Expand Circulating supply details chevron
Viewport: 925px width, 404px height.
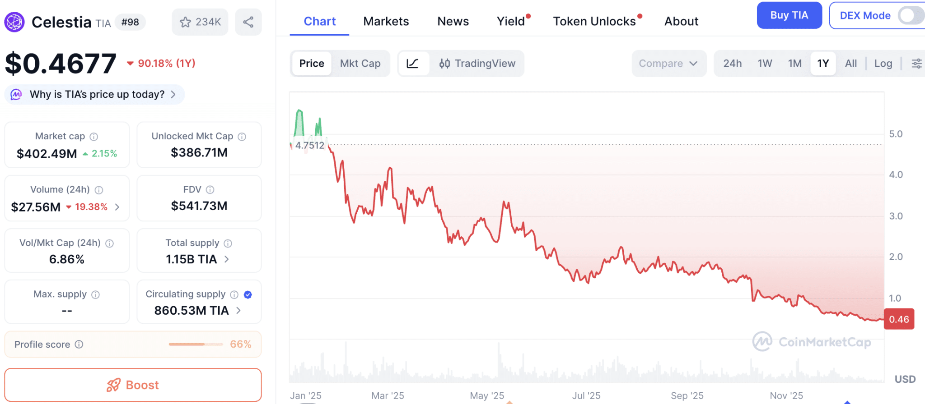pyautogui.click(x=238, y=311)
